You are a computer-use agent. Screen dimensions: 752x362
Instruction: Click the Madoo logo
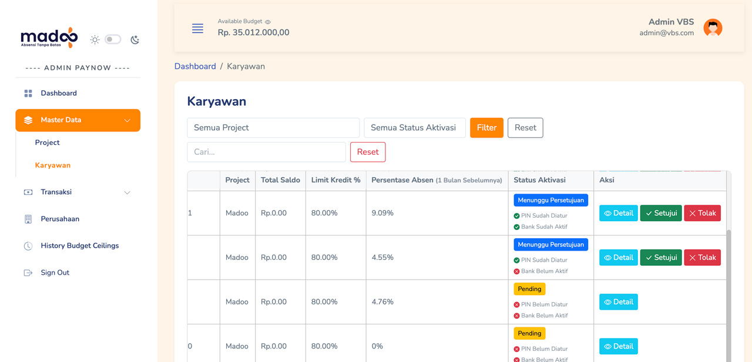(x=49, y=38)
